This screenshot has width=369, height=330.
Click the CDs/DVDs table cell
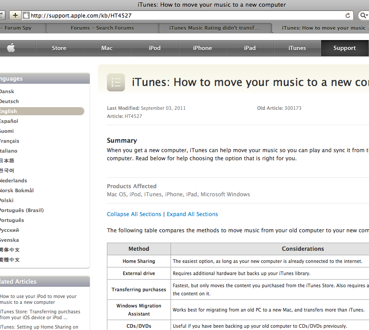point(139,326)
